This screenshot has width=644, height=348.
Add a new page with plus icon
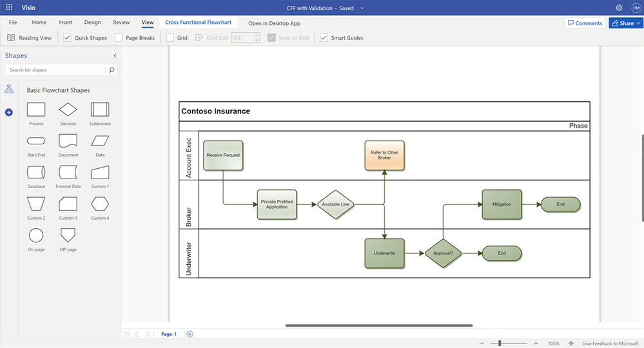point(190,334)
